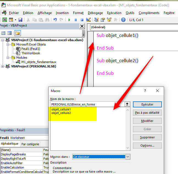Expand VBAProject PERSONAL.XLSB node
Image resolution: width=178 pixels, height=174 pixels.
coord(2,66)
